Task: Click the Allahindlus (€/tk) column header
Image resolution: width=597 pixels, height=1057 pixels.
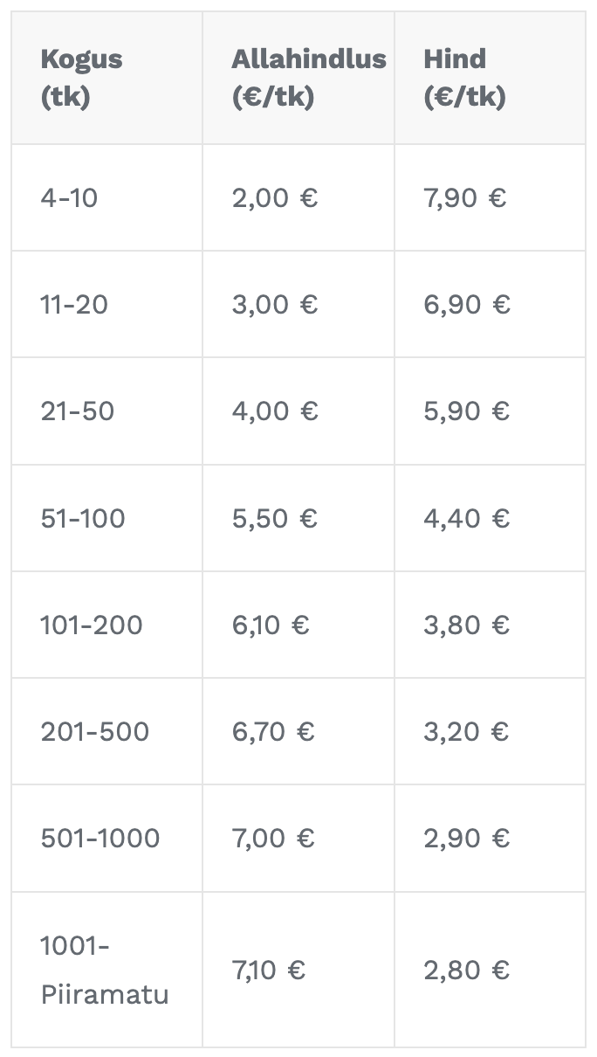Action: 308,78
